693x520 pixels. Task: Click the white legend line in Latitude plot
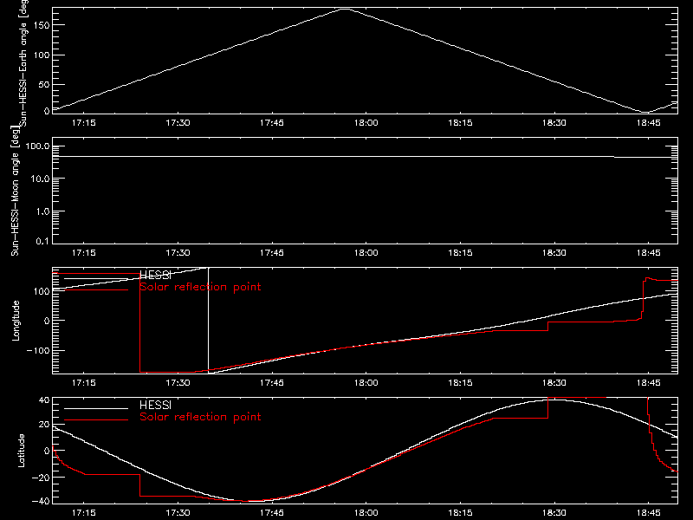96,408
